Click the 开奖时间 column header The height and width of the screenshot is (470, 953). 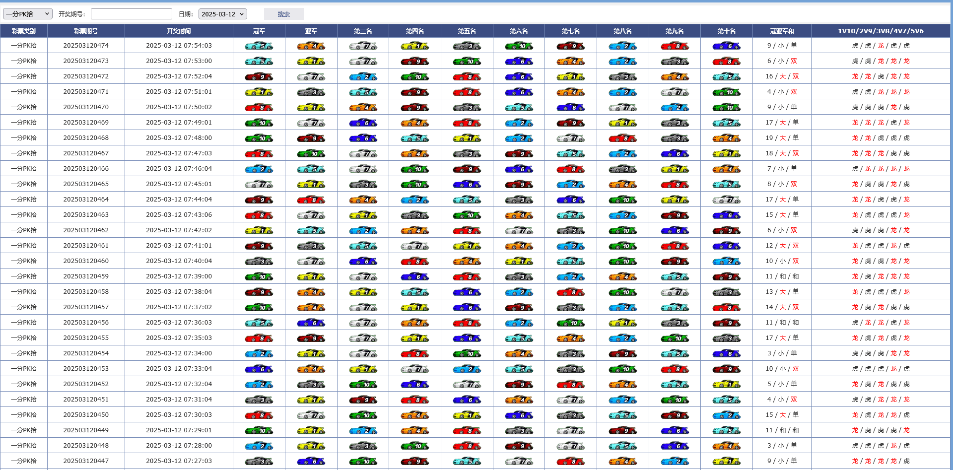pyautogui.click(x=179, y=31)
